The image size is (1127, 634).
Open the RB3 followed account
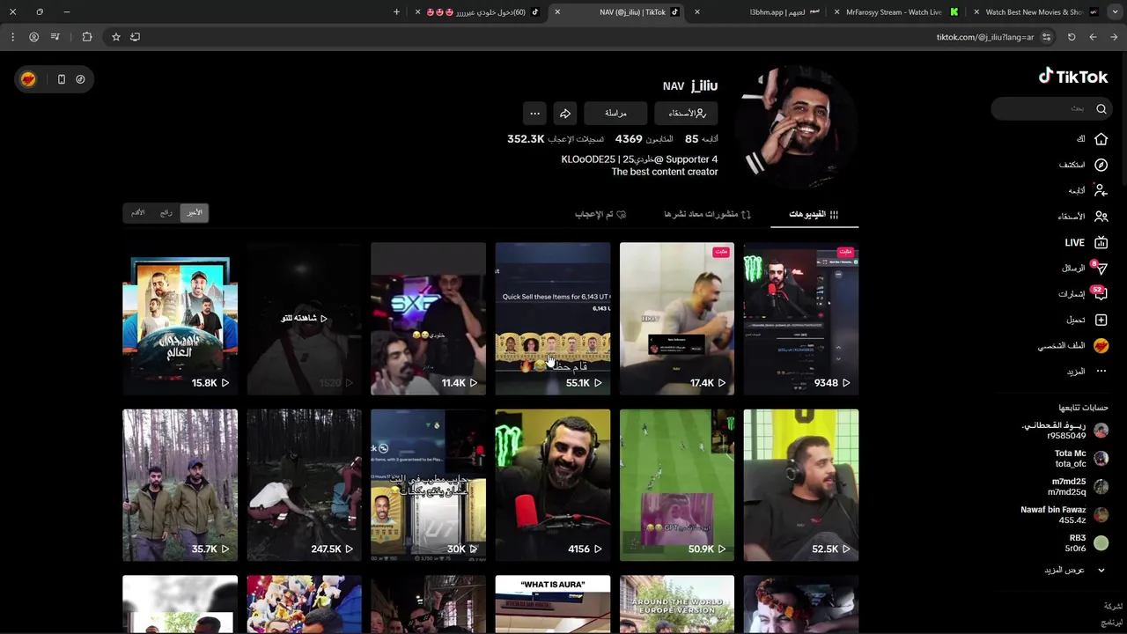(1086, 543)
